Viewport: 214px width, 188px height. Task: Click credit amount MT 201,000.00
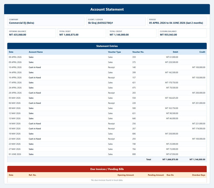199,103
